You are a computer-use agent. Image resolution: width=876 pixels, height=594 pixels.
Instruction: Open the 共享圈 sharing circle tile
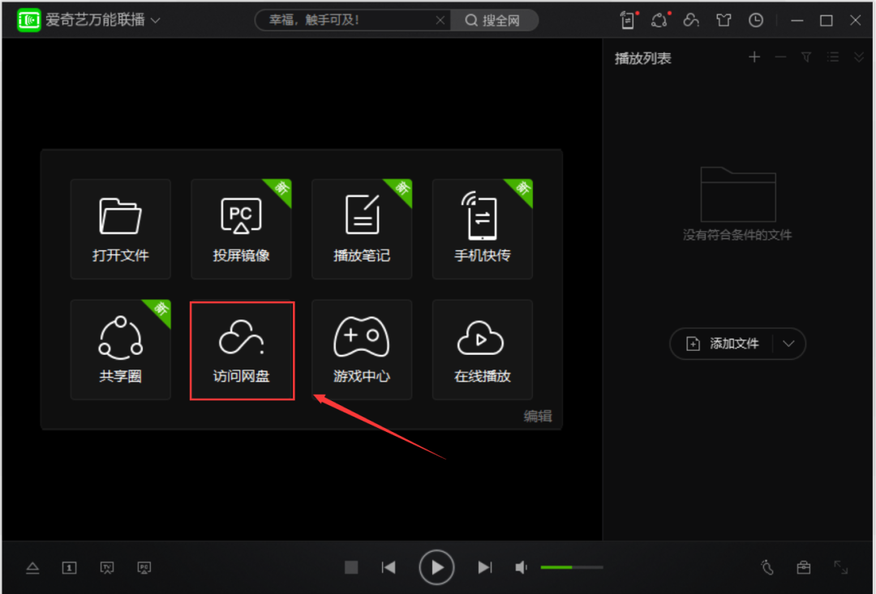(121, 349)
